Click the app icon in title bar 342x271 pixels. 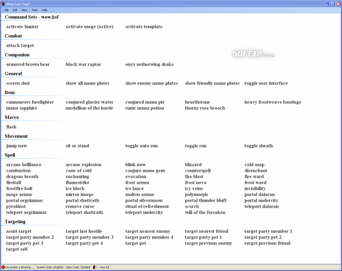(x=3, y=4)
